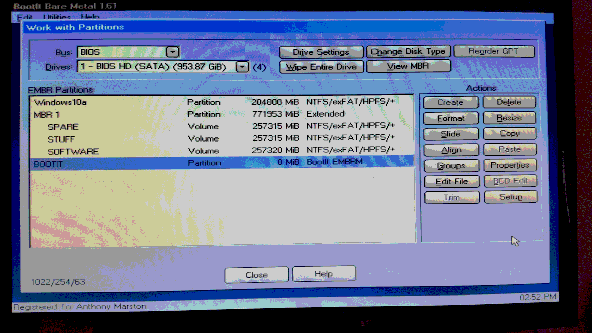Viewport: 592px width, 333px height.
Task: Click the Delete action button
Action: [x=509, y=102]
